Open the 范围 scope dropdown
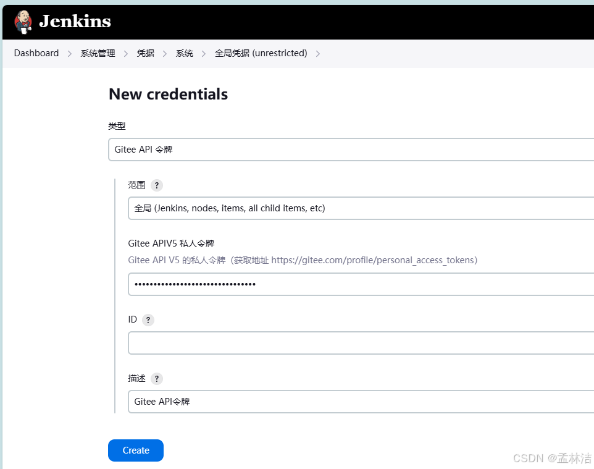The height and width of the screenshot is (469, 594). point(361,208)
